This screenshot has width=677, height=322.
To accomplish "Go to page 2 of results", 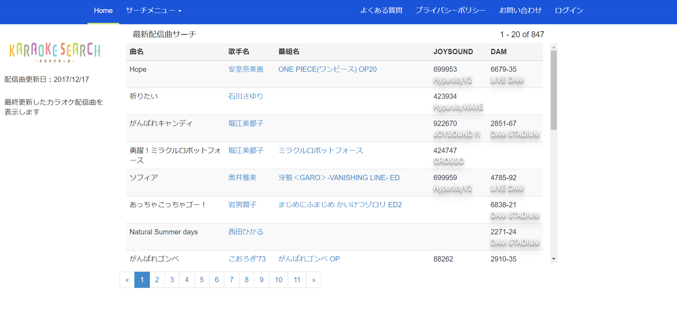I will point(157,280).
